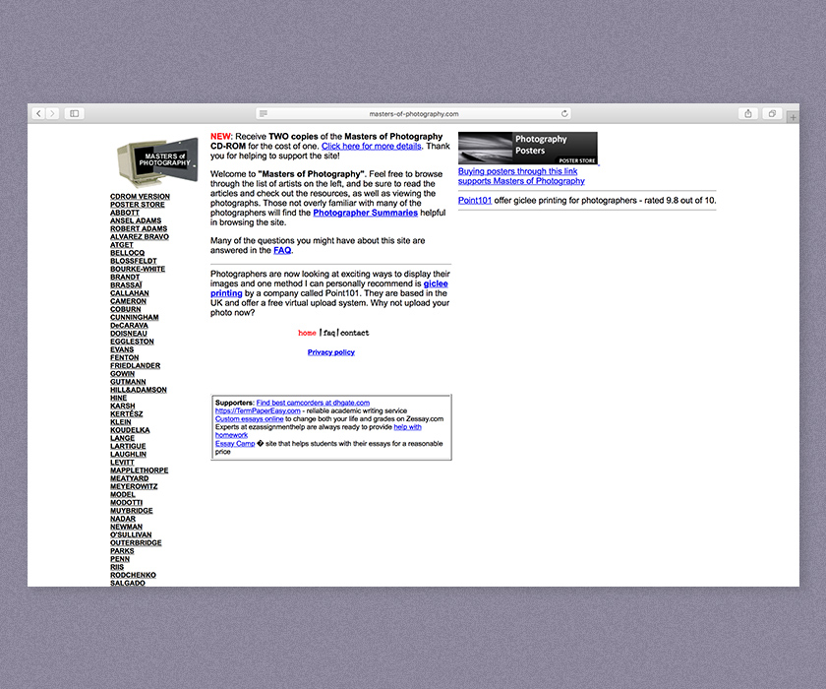Image resolution: width=826 pixels, height=689 pixels.
Task: Click the Photography Posters store banner
Action: pos(527,148)
